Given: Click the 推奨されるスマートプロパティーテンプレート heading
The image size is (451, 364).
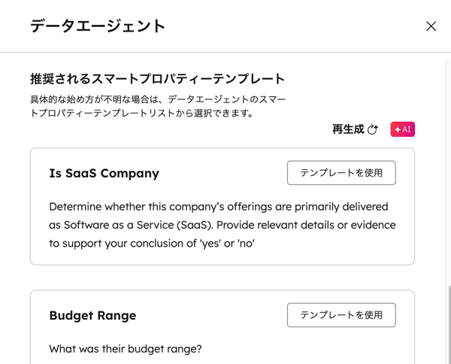Looking at the screenshot, I should [157, 79].
